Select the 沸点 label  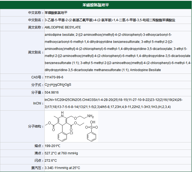click(39, 153)
